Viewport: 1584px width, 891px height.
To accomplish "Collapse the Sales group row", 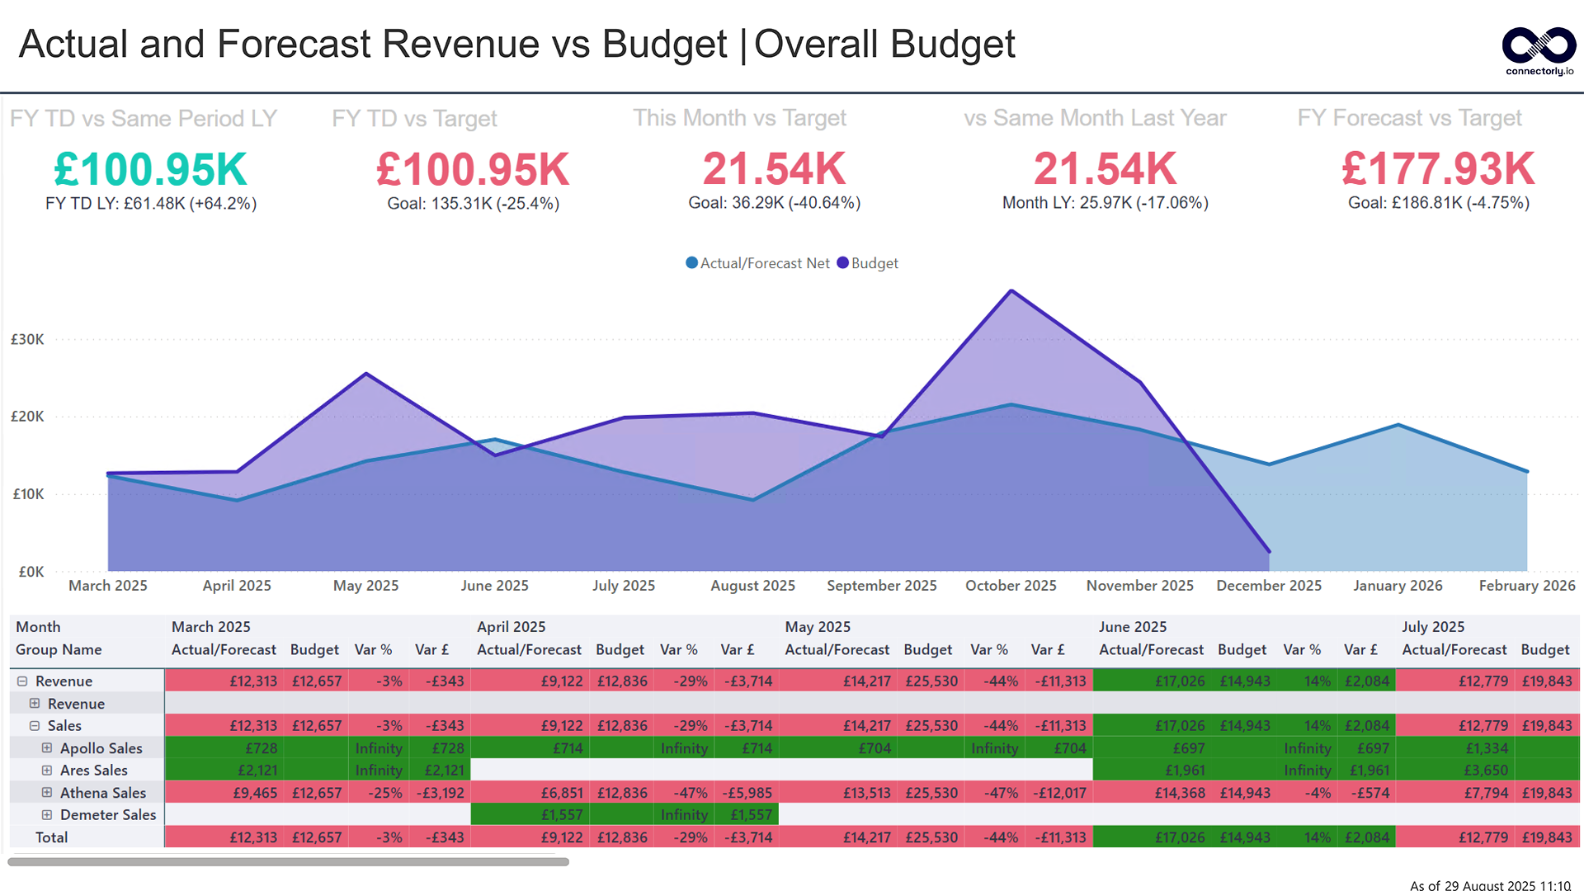I will pos(34,725).
